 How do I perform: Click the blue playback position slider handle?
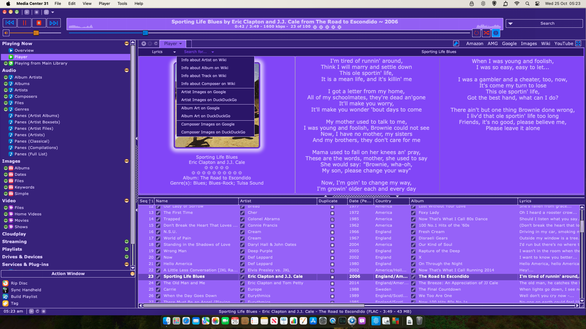point(145,33)
